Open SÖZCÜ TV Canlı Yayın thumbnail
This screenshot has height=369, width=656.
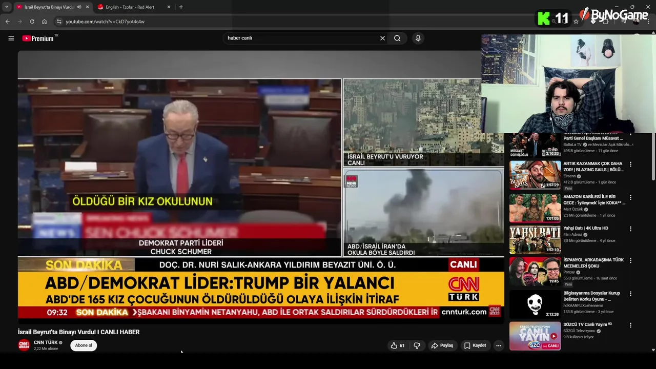point(535,336)
